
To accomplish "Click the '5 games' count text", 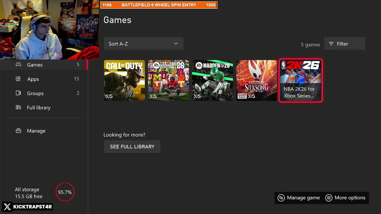I will click(x=310, y=45).
